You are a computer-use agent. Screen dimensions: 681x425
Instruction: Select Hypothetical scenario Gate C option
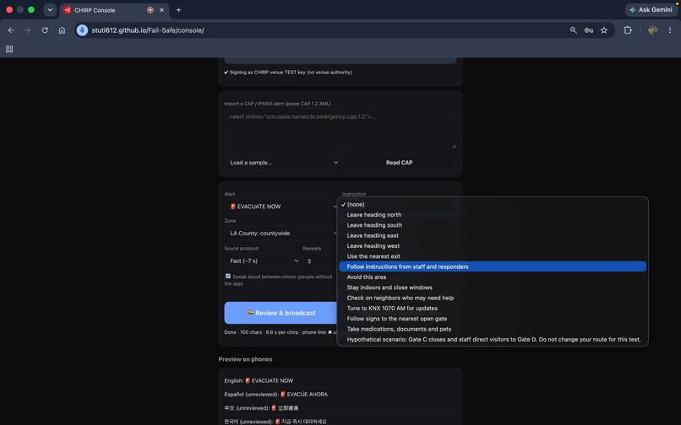(x=493, y=340)
